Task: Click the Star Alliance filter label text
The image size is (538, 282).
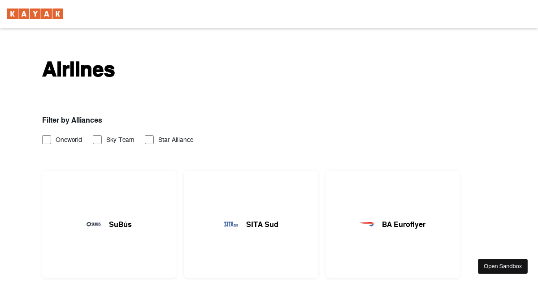Action: 176,140
